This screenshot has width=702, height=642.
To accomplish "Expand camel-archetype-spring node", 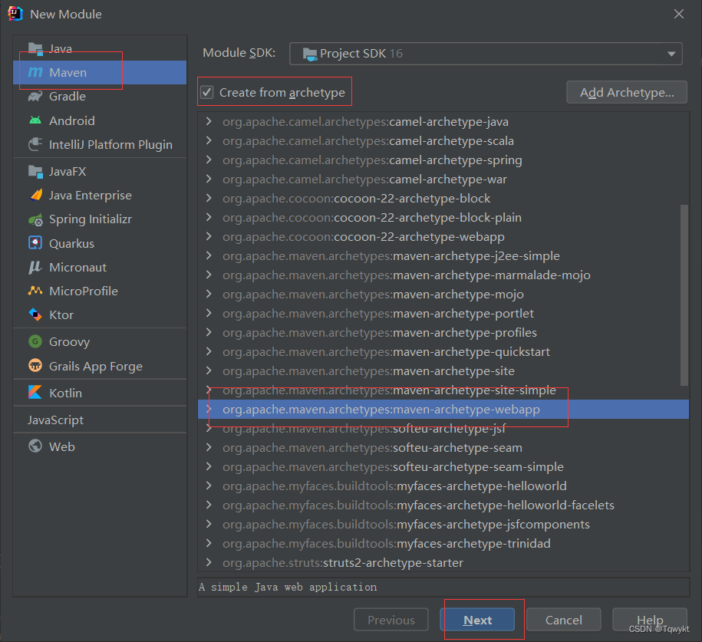I will click(209, 160).
